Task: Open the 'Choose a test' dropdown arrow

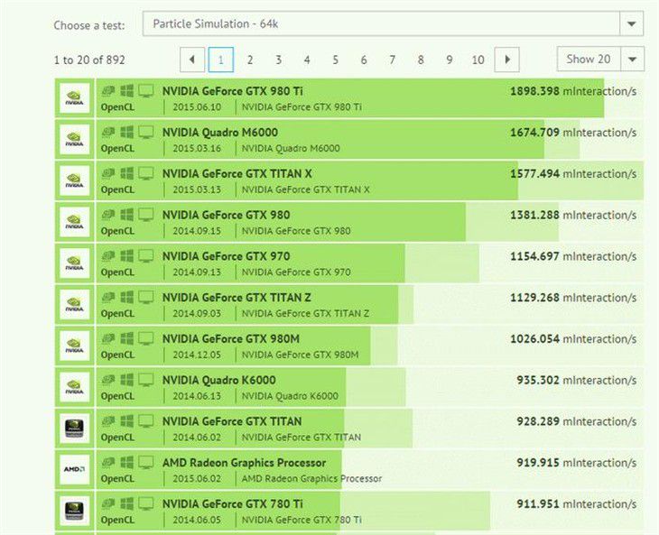Action: [631, 24]
